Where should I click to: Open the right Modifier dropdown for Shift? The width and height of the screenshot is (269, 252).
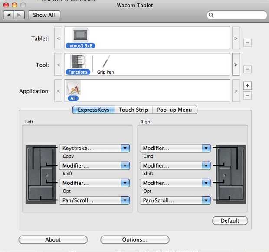click(x=175, y=166)
